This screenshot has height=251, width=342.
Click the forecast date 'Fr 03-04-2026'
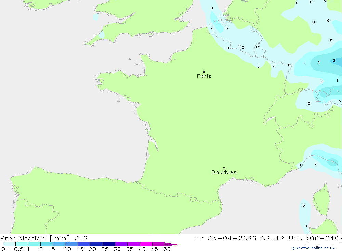coord(226,238)
